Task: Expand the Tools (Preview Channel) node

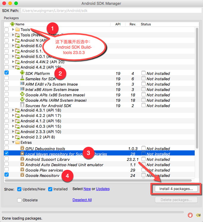Action: pyautogui.click(x=13, y=35)
